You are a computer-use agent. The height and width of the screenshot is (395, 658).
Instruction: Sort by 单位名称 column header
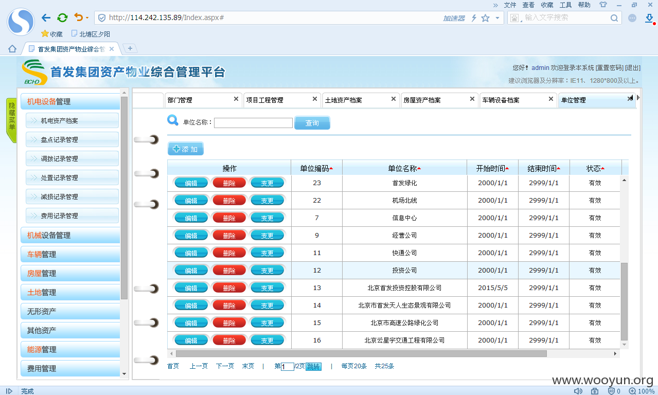pos(404,168)
